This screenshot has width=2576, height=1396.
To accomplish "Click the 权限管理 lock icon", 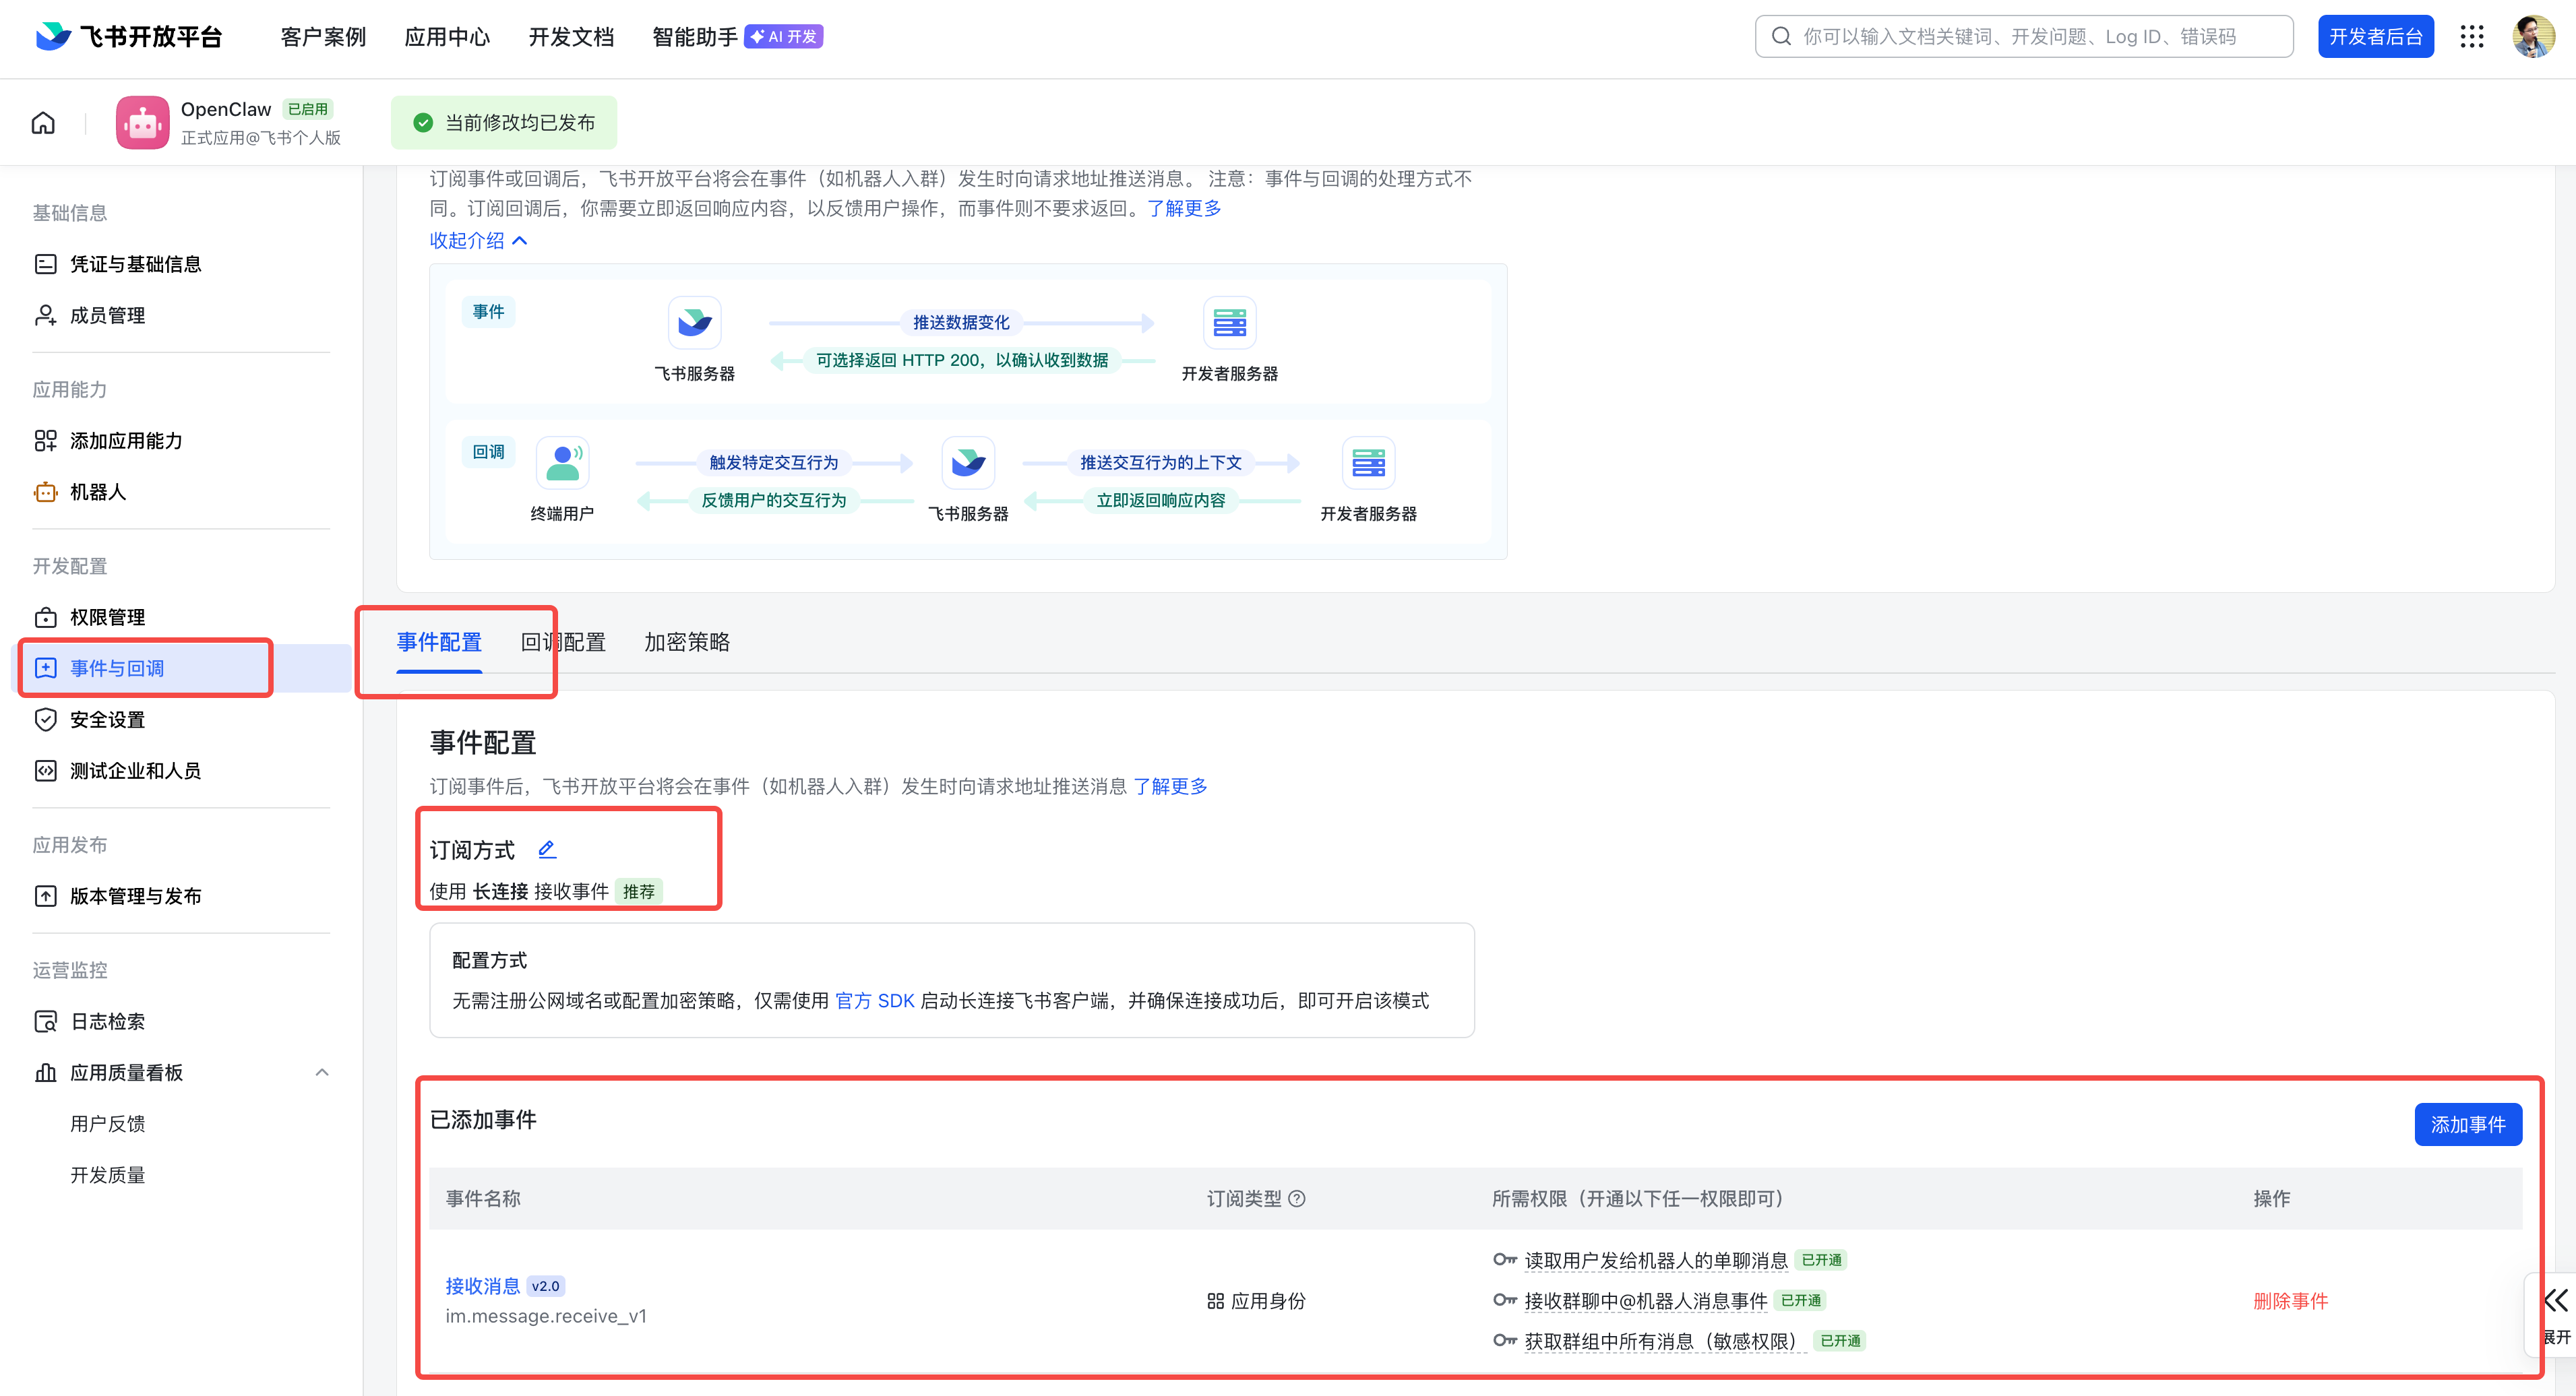I will pyautogui.click(x=46, y=616).
